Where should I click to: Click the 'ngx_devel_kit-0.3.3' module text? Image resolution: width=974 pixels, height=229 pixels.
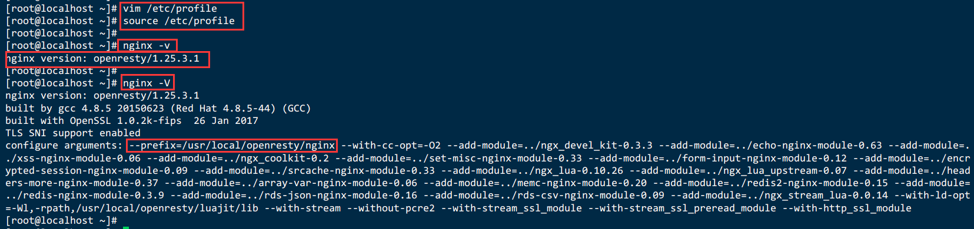(597, 146)
